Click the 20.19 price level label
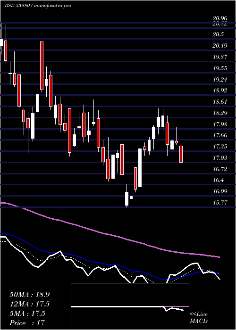The image size is (236, 330). (x=220, y=45)
